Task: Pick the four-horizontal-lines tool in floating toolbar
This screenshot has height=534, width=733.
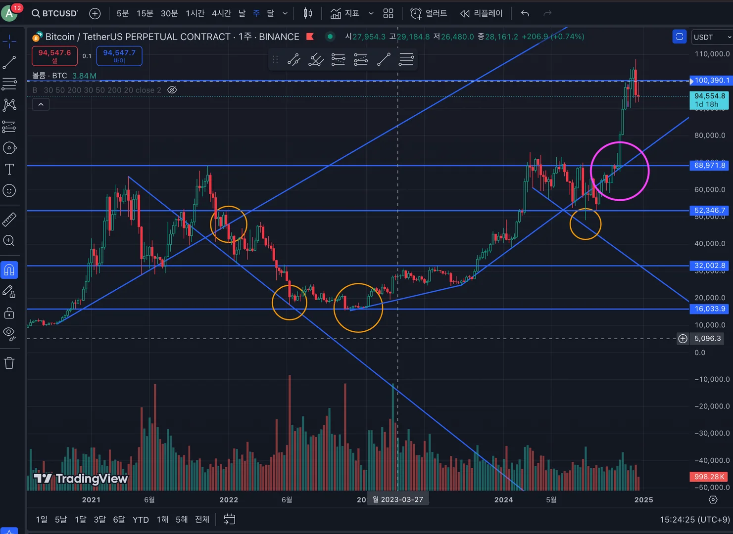Action: [x=406, y=60]
